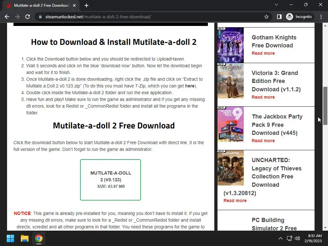Open Gotham Knights Free Download title
328x246 pixels.
click(x=274, y=41)
